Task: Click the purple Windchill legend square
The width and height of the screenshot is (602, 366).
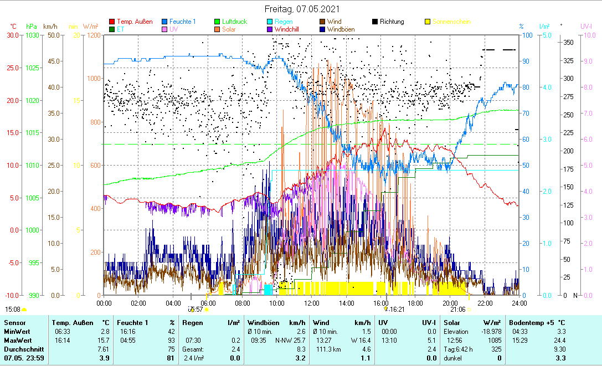Action: click(270, 29)
